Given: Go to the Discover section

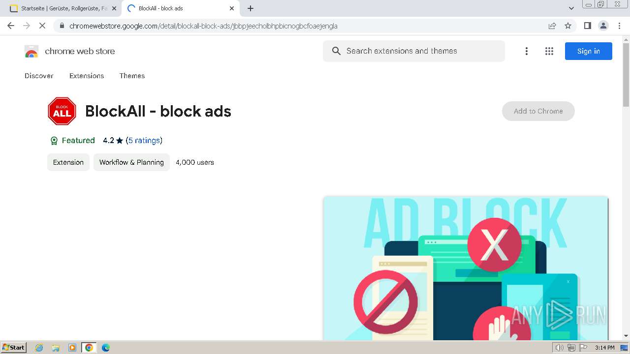Looking at the screenshot, I should point(39,76).
